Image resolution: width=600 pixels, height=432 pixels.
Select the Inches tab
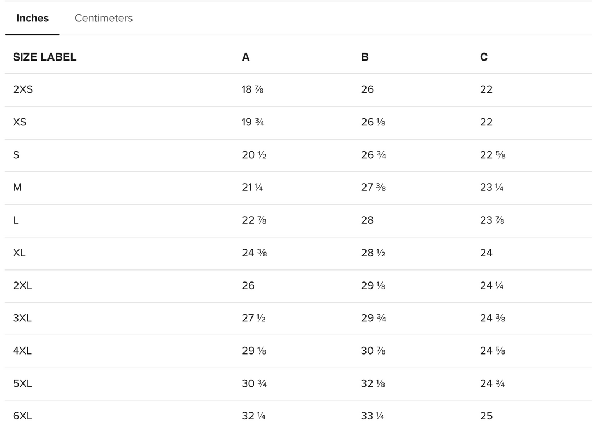tap(32, 18)
